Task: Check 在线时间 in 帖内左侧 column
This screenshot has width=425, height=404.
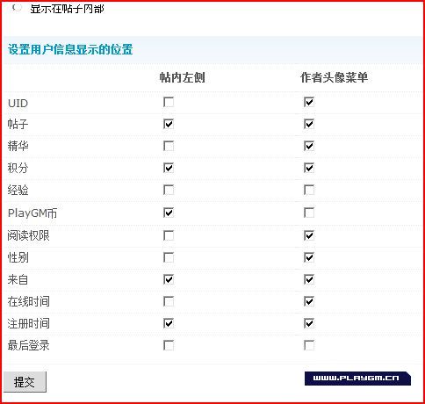Action: pyautogui.click(x=169, y=301)
